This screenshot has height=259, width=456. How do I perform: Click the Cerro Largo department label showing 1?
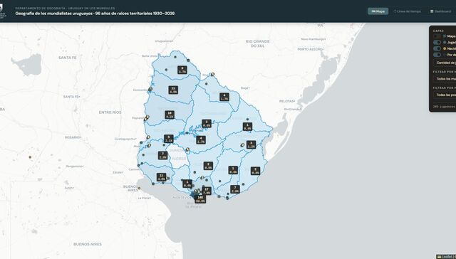(x=247, y=127)
